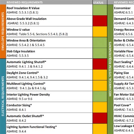
Task: Click the orange 'ENVELOPE REQUIREMENTS' side label
Action: point(3,31)
